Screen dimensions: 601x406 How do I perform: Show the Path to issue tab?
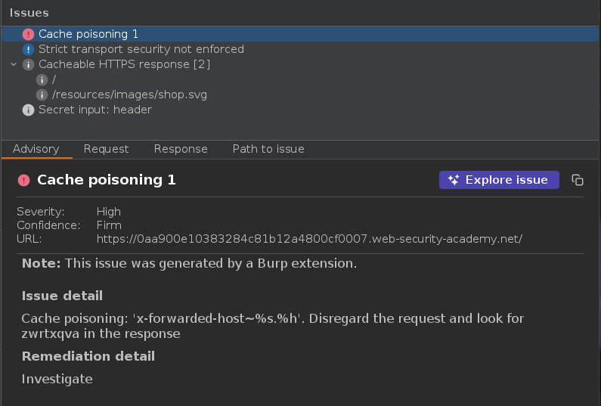point(268,149)
